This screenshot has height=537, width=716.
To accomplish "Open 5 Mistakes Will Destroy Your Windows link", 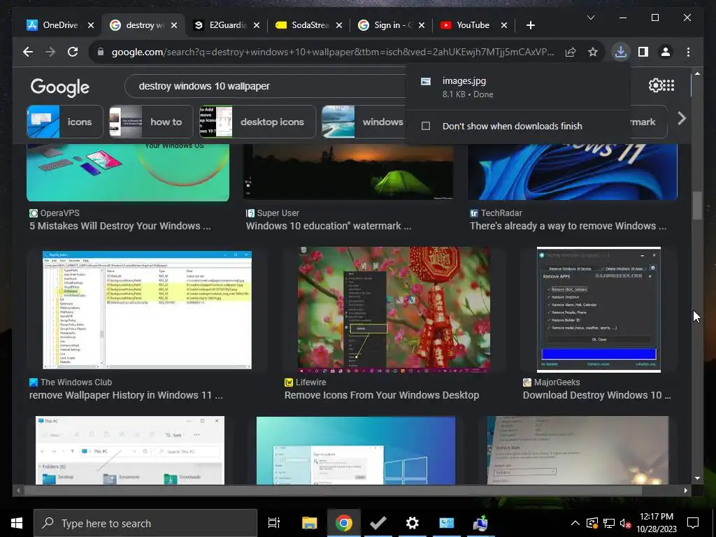I will [120, 226].
